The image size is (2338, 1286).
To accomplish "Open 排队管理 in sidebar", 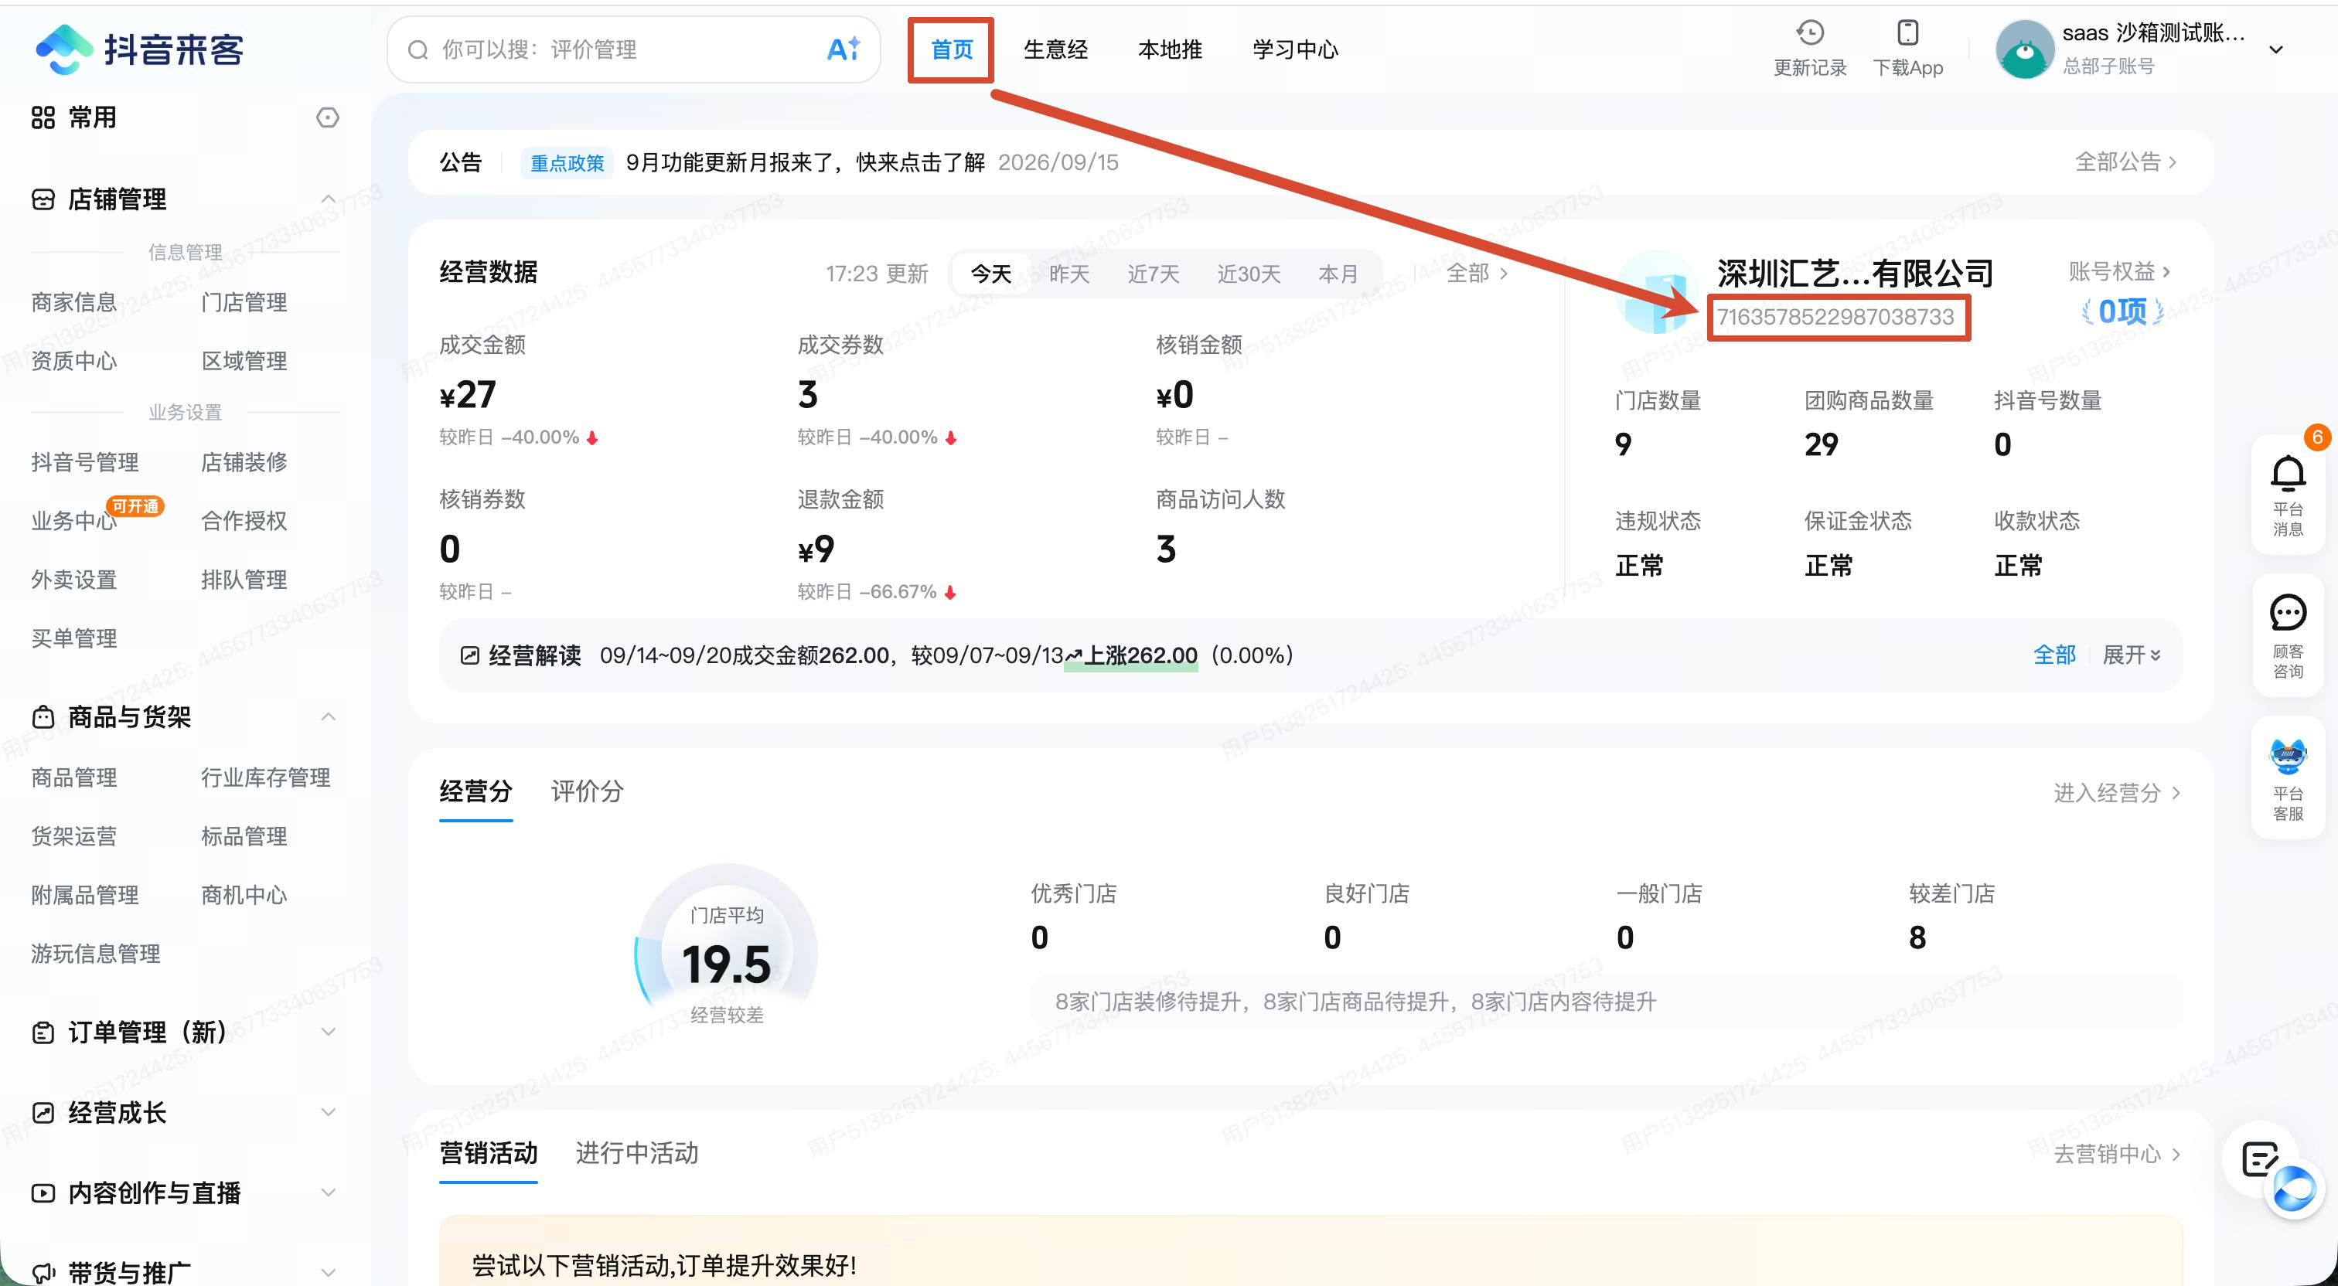I will tap(244, 580).
